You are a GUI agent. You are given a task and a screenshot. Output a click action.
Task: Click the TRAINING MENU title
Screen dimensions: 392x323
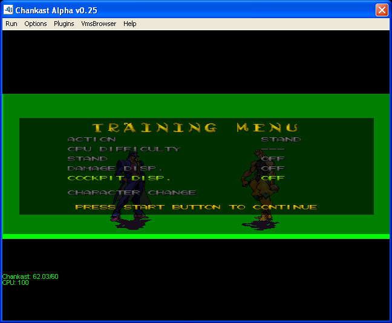195,128
